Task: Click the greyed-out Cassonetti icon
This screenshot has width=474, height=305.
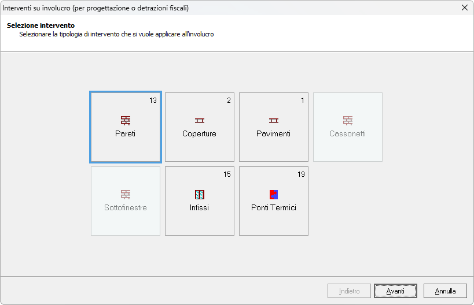Action: pyautogui.click(x=348, y=120)
